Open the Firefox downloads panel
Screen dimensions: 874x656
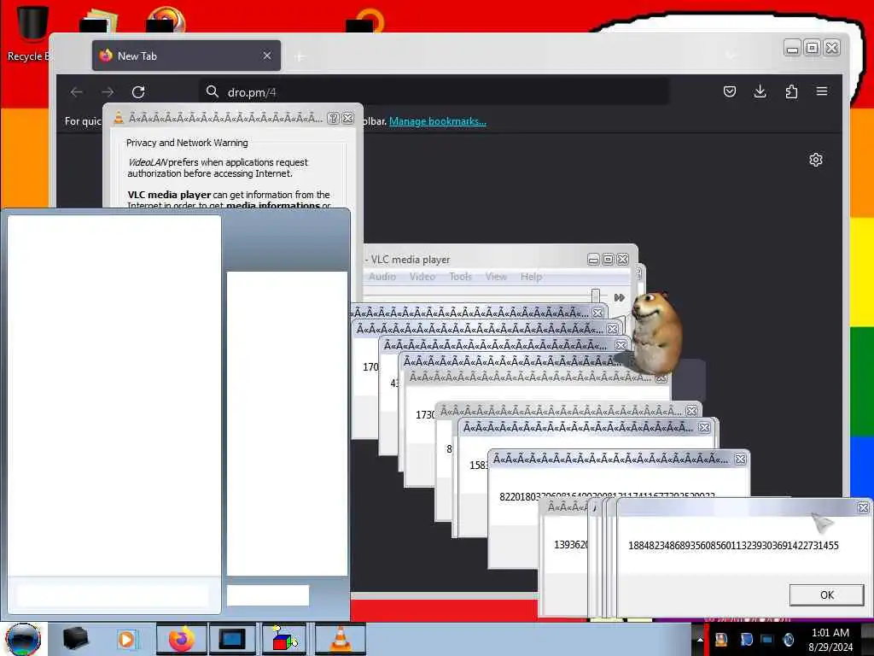pos(760,91)
